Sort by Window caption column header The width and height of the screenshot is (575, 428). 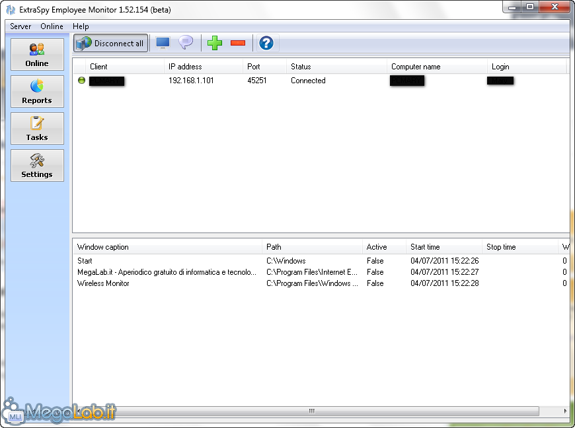point(168,247)
